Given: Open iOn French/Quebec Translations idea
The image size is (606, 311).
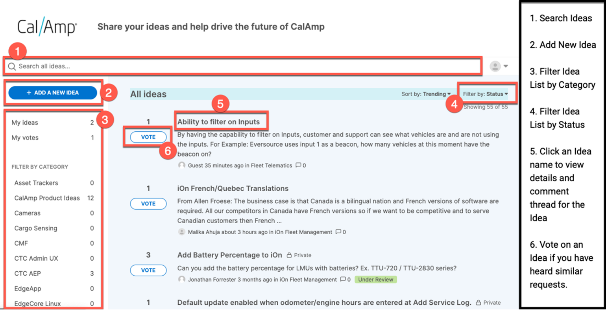Looking at the screenshot, I should coord(233,188).
